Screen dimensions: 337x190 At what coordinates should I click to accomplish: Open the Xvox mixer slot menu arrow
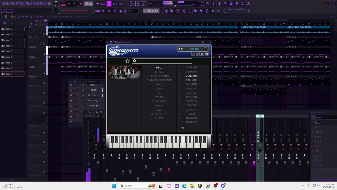click(x=313, y=123)
